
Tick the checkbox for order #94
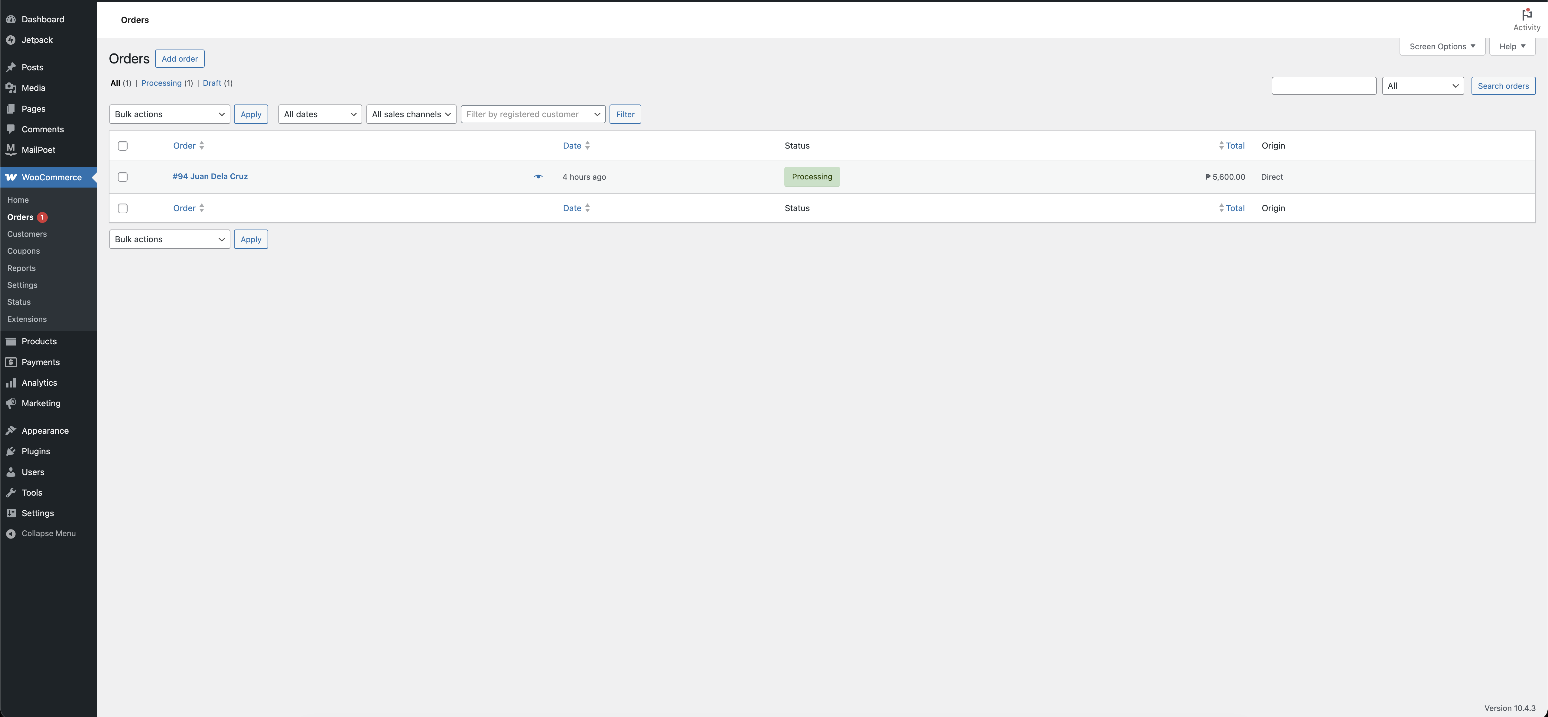(x=122, y=177)
